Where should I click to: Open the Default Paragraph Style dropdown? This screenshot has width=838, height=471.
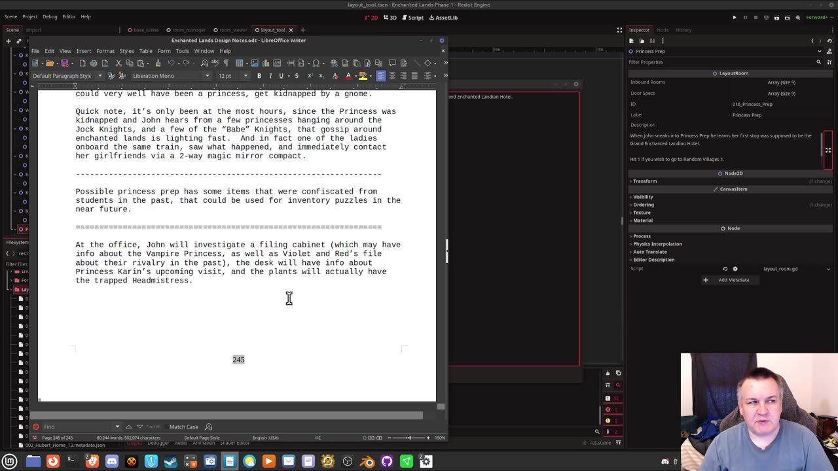click(x=100, y=76)
